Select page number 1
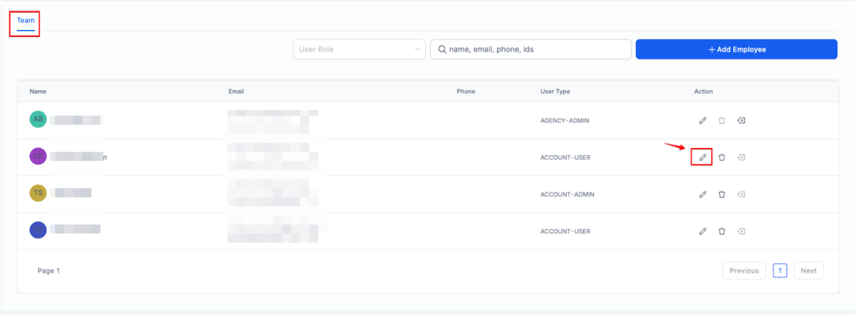Viewport: 857px width, 318px height. point(780,271)
